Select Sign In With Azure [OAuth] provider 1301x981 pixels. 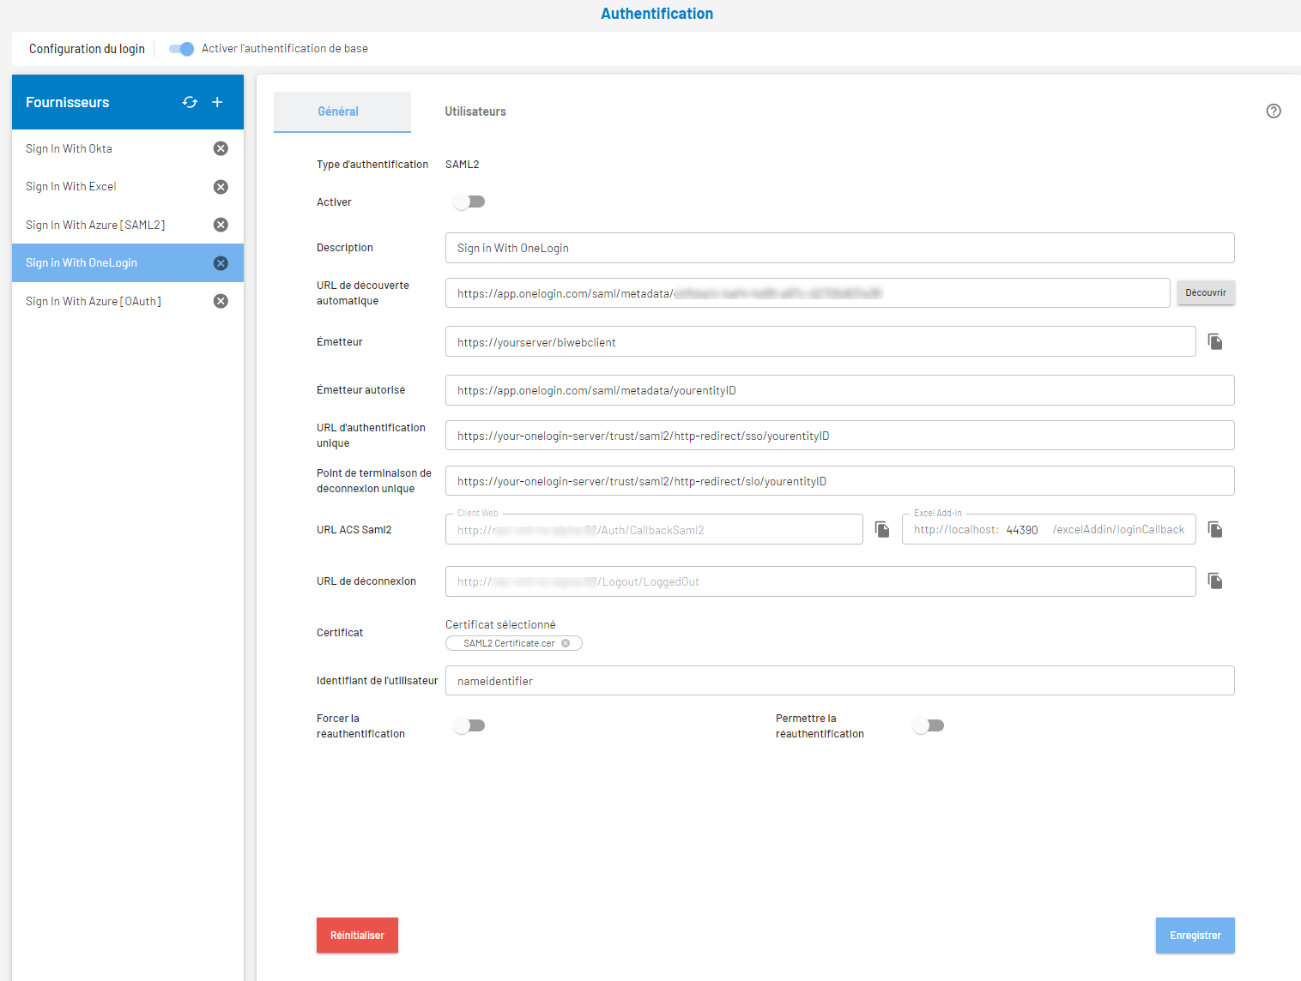coord(94,301)
